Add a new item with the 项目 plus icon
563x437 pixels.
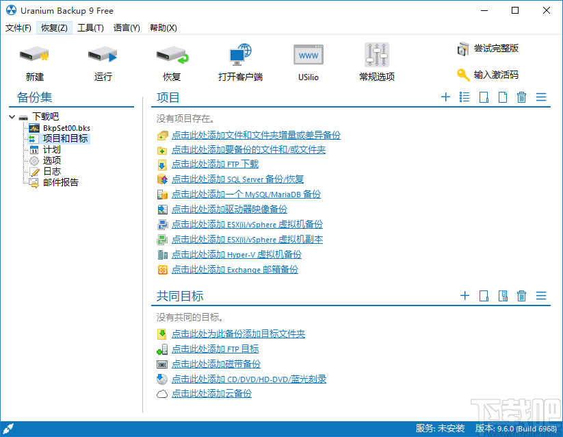tap(445, 97)
